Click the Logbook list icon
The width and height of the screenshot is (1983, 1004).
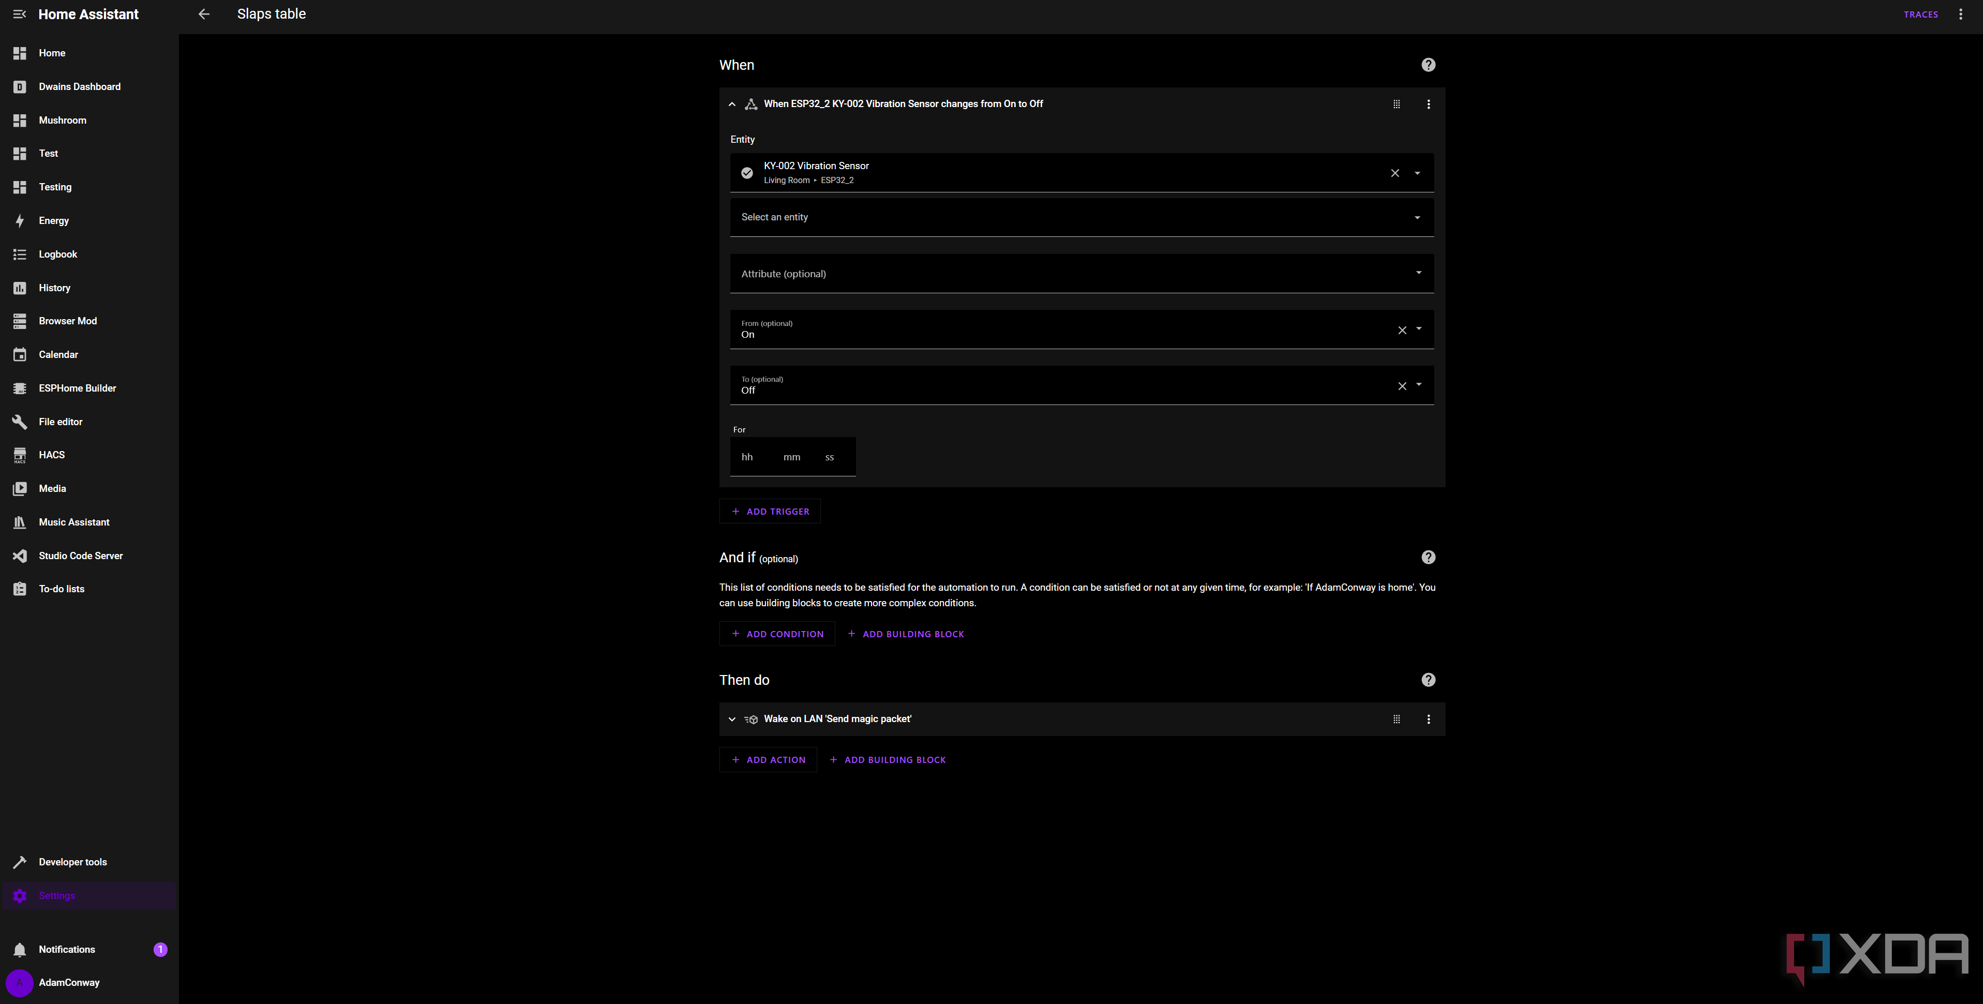[x=20, y=254]
